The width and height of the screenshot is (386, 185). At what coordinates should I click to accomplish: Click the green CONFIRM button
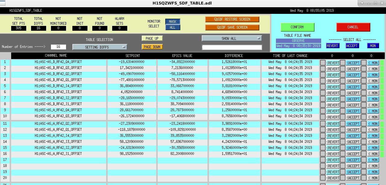(297, 27)
